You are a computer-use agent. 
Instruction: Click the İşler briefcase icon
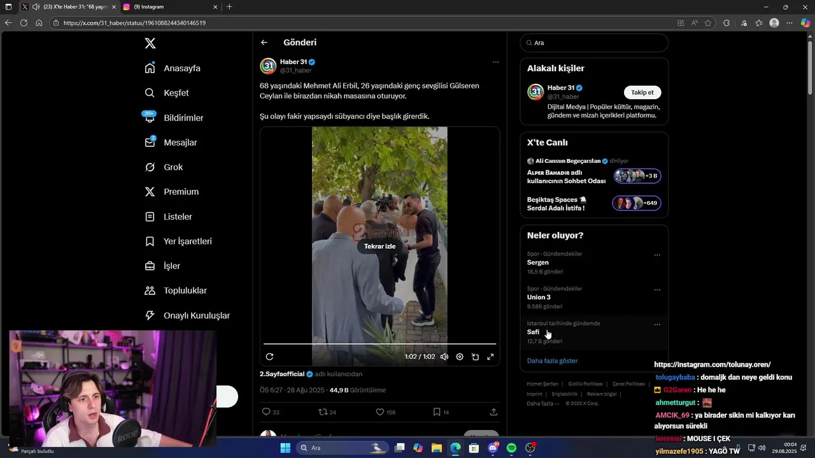tap(150, 266)
